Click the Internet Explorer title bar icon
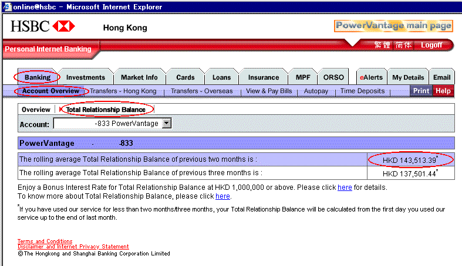This screenshot has width=462, height=266. (x=7, y=6)
